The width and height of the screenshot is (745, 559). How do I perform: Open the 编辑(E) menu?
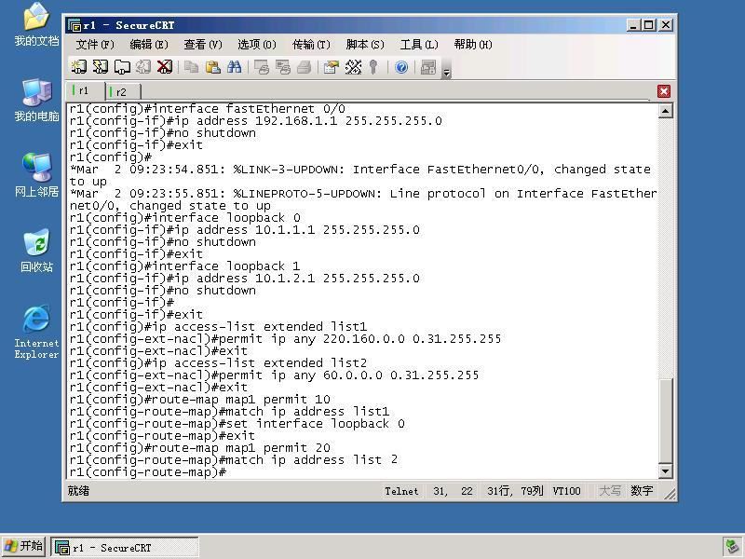[x=149, y=45]
